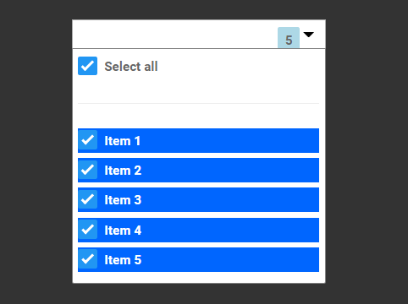Click blank blue area of Item 5 row
408x304 pixels.
(x=230, y=260)
